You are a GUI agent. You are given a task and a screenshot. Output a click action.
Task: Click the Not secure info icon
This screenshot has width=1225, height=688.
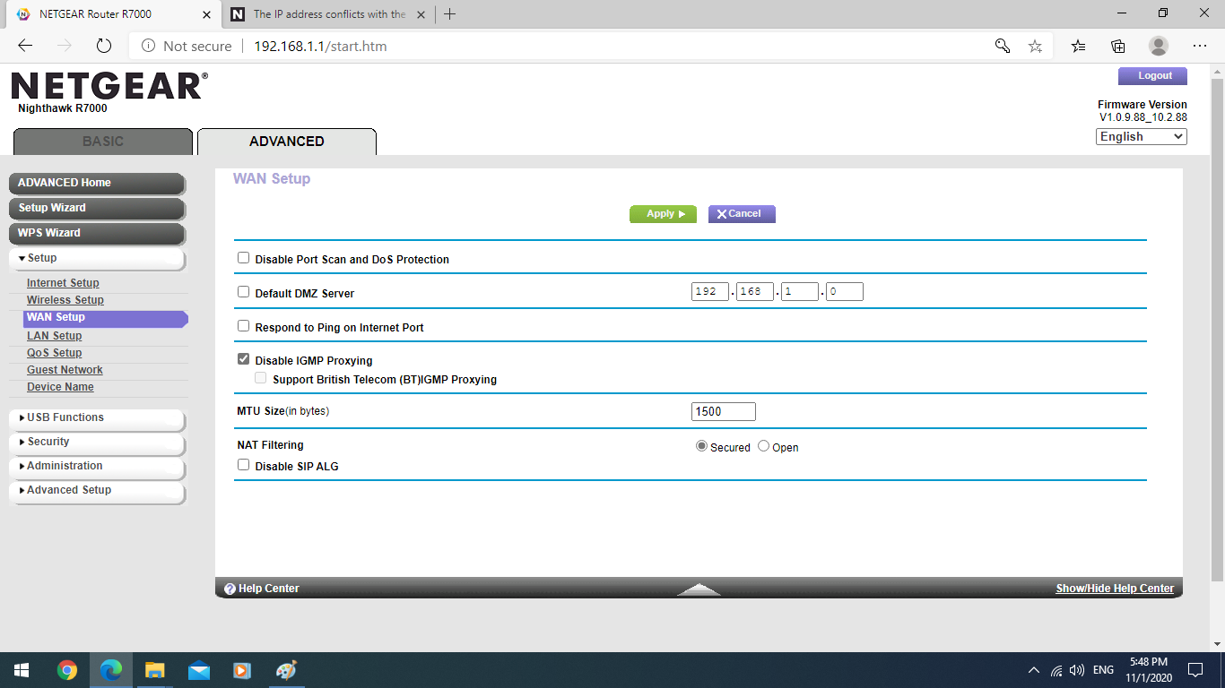[148, 46]
